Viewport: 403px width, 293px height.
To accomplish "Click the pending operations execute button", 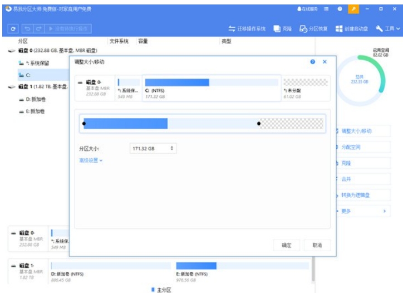I will [68, 28].
